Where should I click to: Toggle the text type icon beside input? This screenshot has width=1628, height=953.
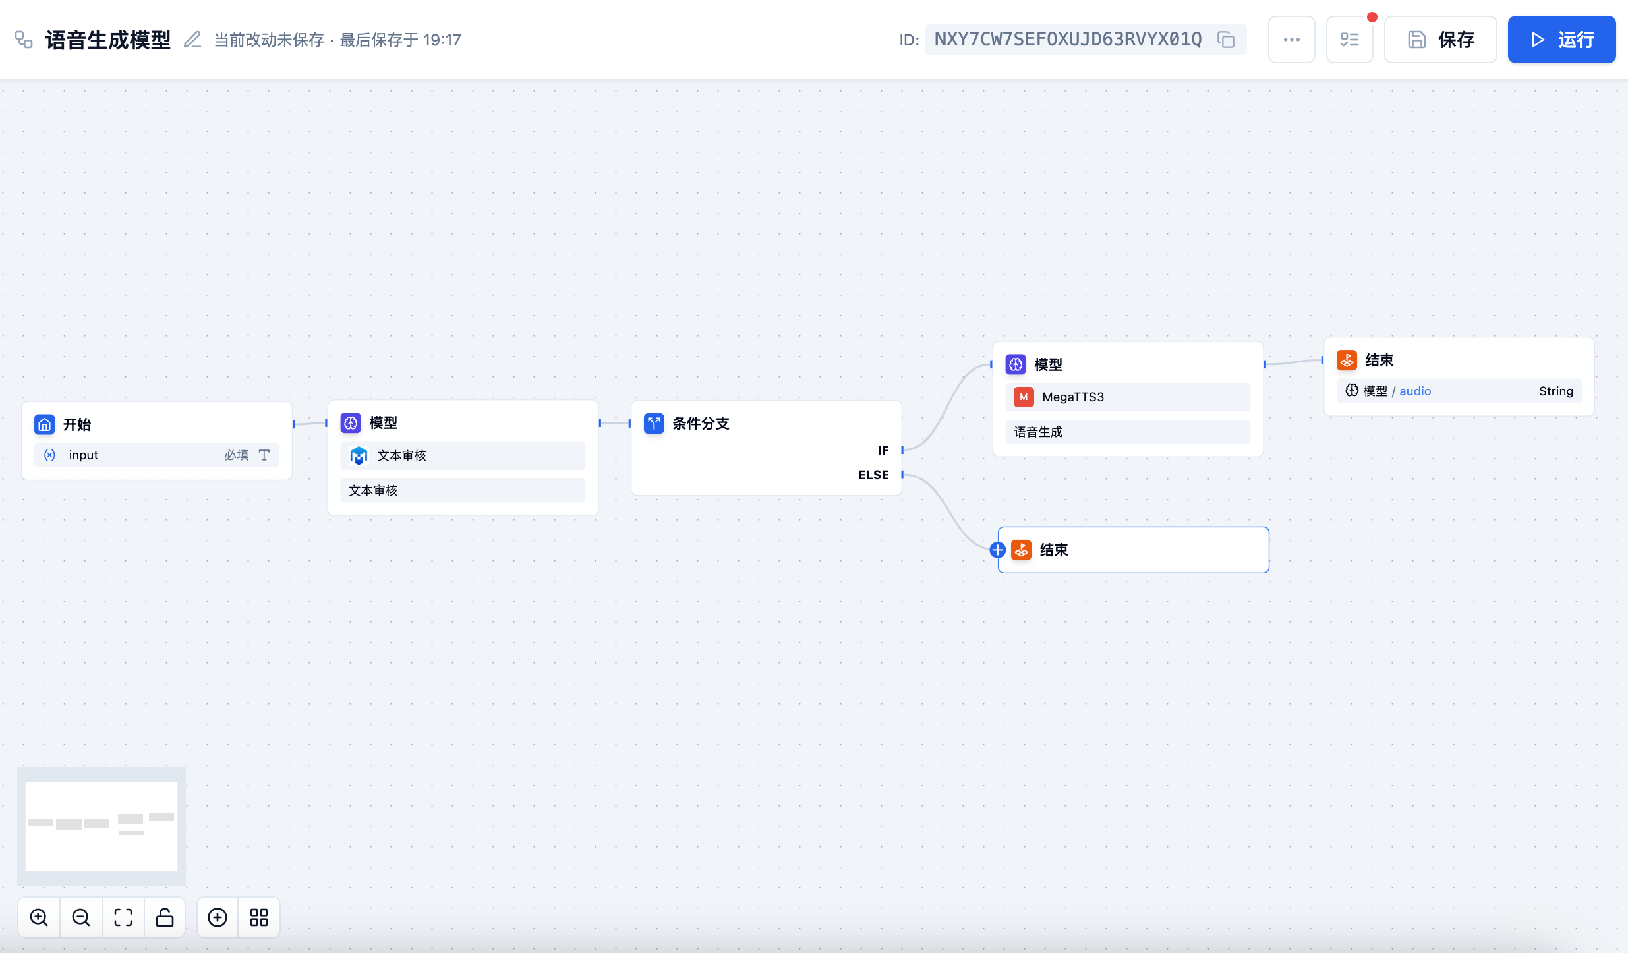(x=264, y=455)
